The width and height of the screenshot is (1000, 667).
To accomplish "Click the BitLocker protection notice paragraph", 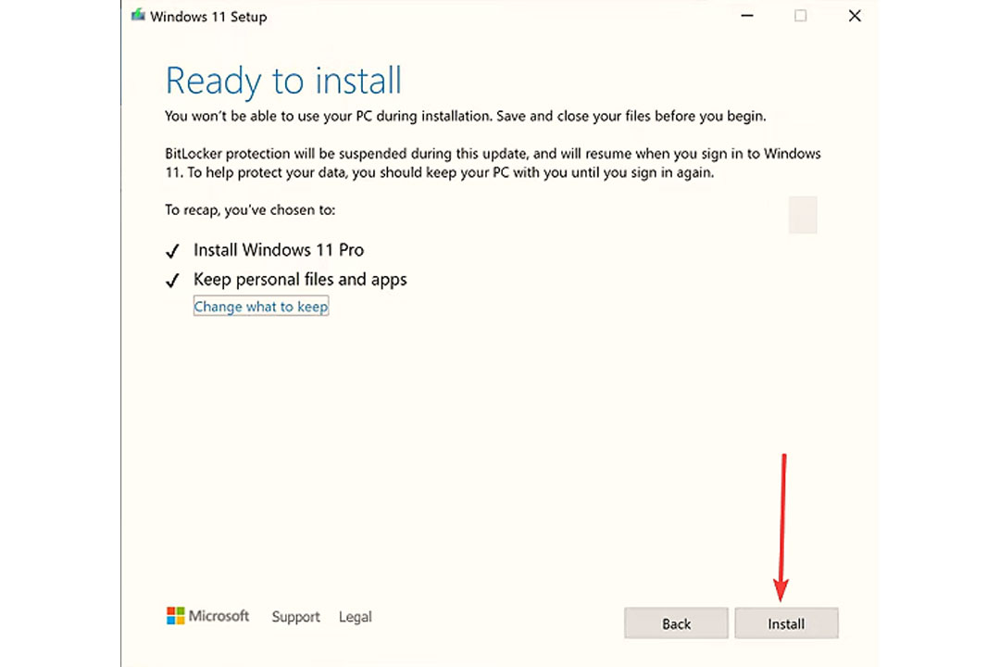I will point(493,163).
